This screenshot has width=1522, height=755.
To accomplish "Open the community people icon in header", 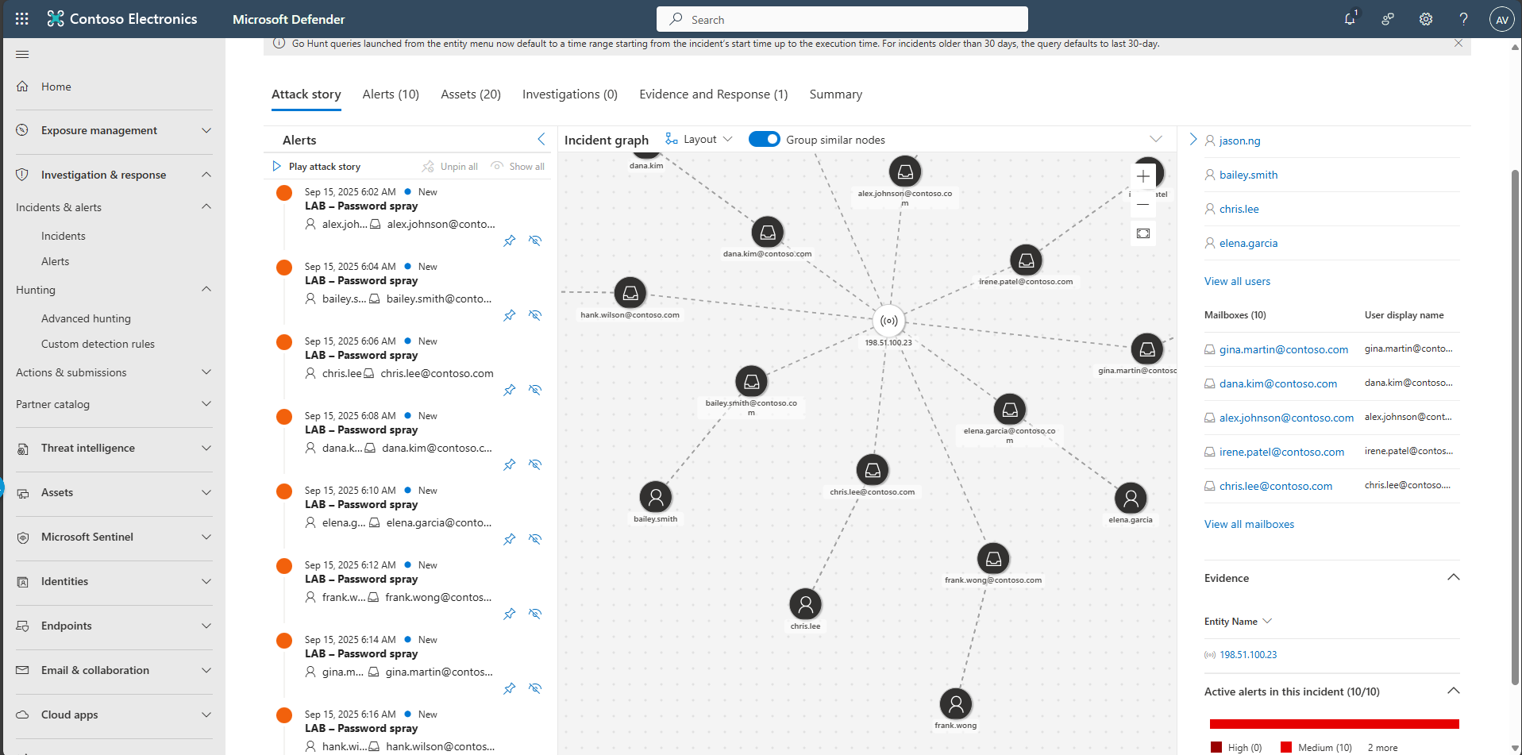I will point(1388,19).
